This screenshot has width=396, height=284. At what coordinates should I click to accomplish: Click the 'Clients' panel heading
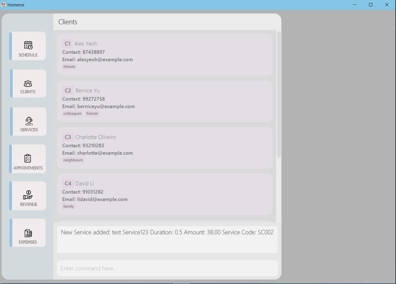click(x=68, y=22)
